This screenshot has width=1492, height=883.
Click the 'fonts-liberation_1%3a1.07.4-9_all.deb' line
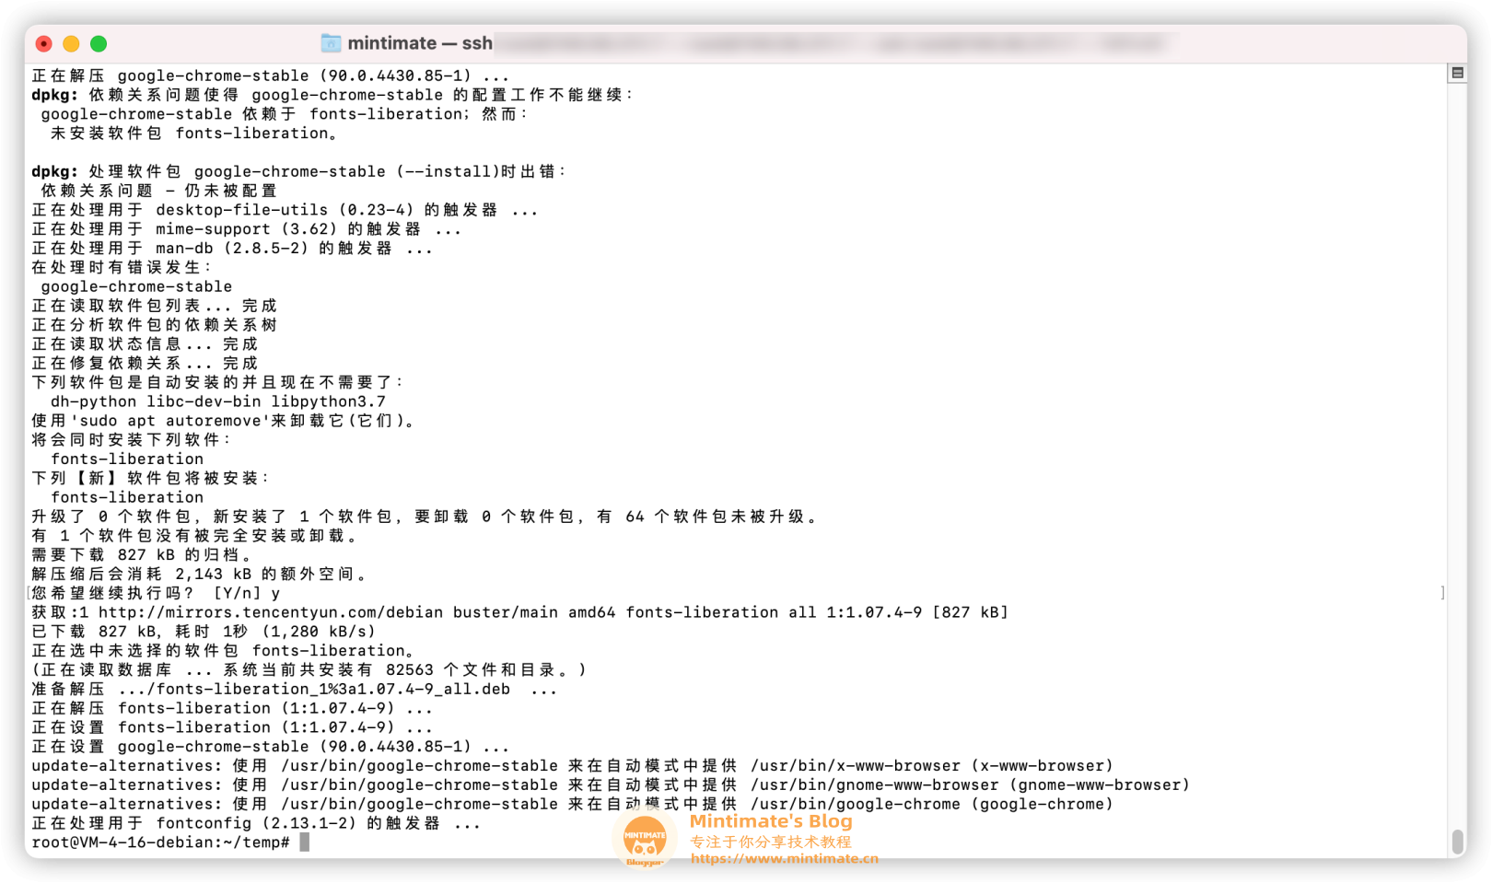pos(295,689)
